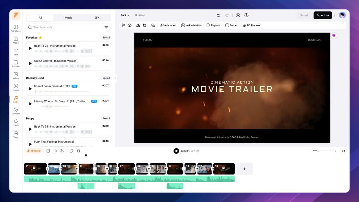
Task: Click the undo arrow icon
Action: [218, 15]
